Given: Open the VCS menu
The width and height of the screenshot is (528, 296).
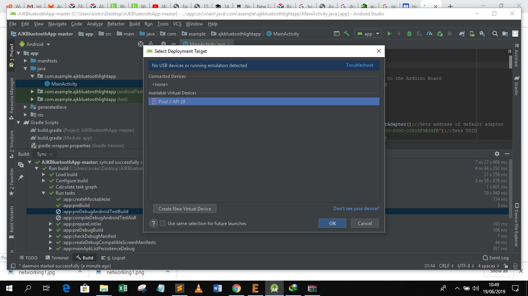Looking at the screenshot, I should click(x=177, y=24).
